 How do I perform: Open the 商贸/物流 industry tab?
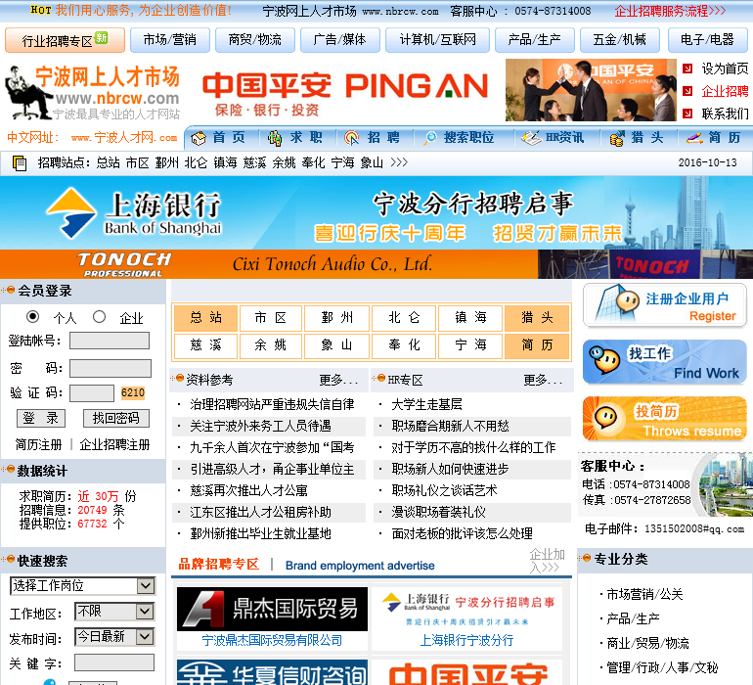point(255,39)
